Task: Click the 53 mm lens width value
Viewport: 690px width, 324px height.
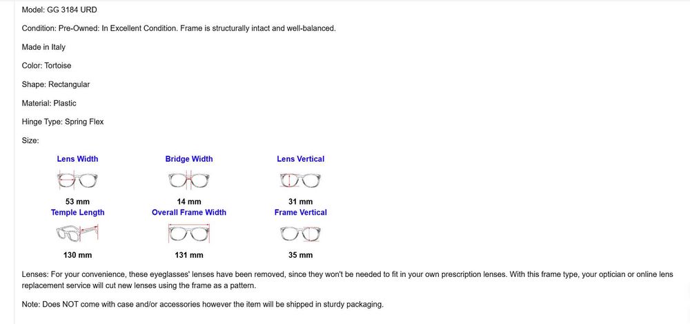Action: coord(77,202)
